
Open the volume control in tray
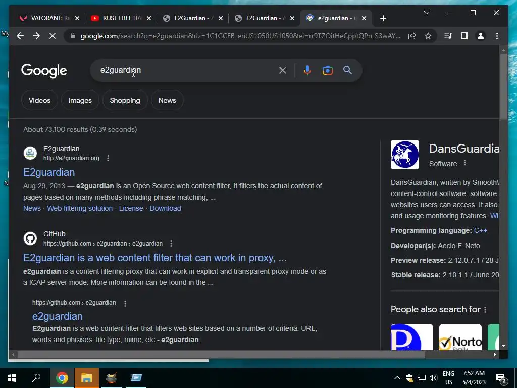pyautogui.click(x=434, y=378)
